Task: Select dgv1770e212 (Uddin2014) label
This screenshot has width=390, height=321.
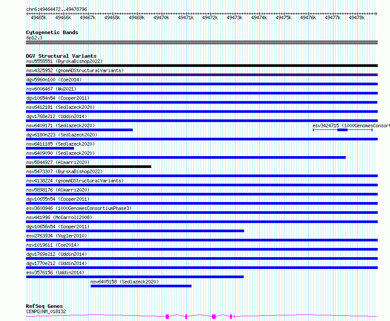Action: (x=57, y=263)
